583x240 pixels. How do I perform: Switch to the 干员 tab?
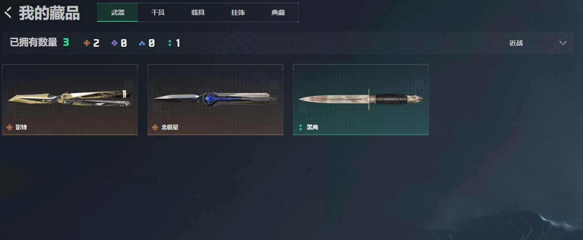click(158, 12)
